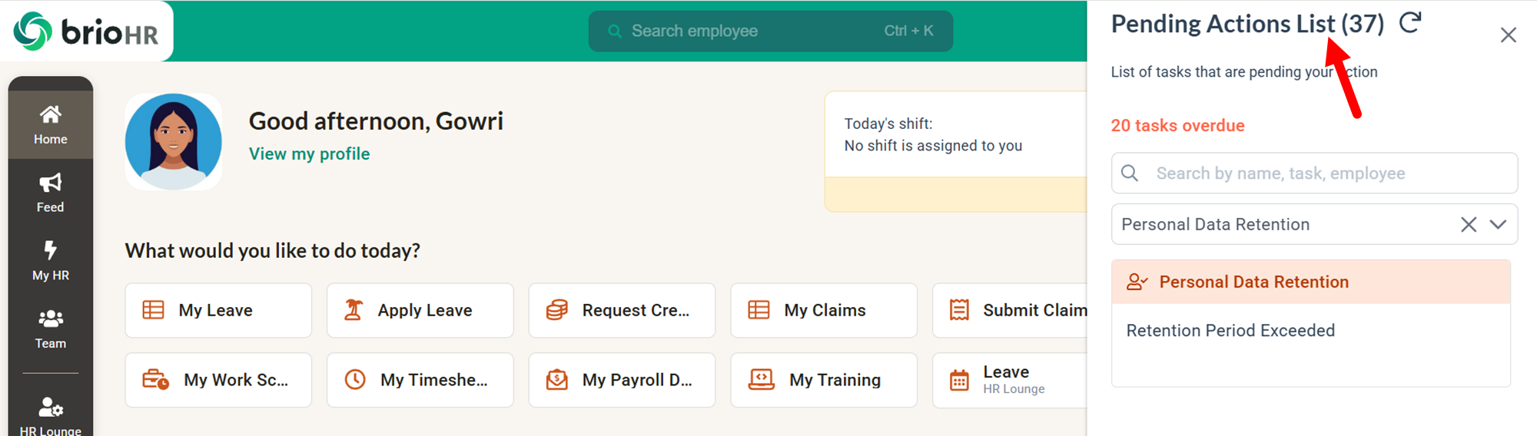Open the Retention Period Exceeded task
This screenshot has height=436, width=1537.
coord(1230,331)
